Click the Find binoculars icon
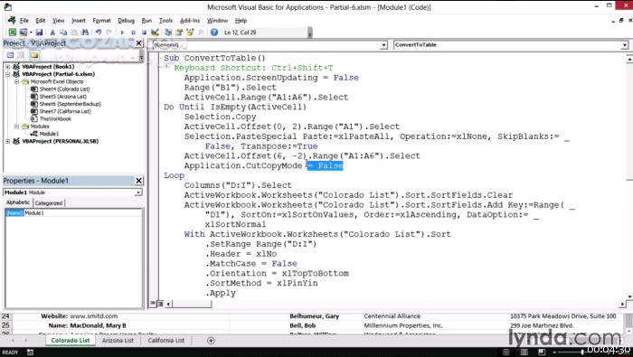The width and height of the screenshot is (633, 357). pos(85,33)
